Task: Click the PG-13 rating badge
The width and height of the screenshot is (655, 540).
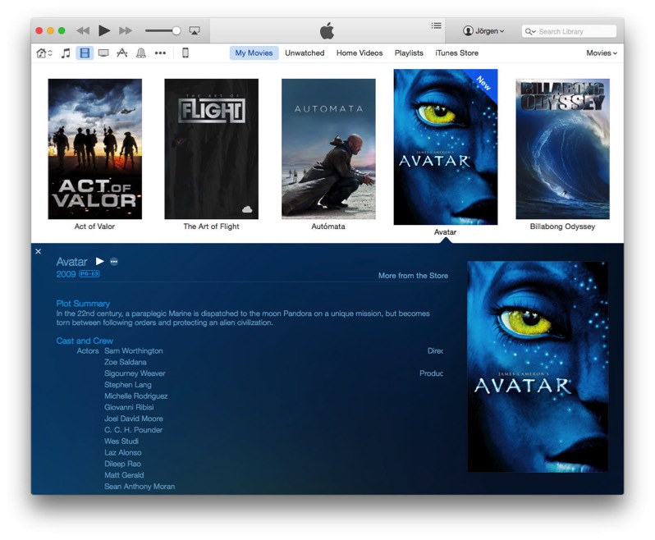Action: tap(89, 274)
